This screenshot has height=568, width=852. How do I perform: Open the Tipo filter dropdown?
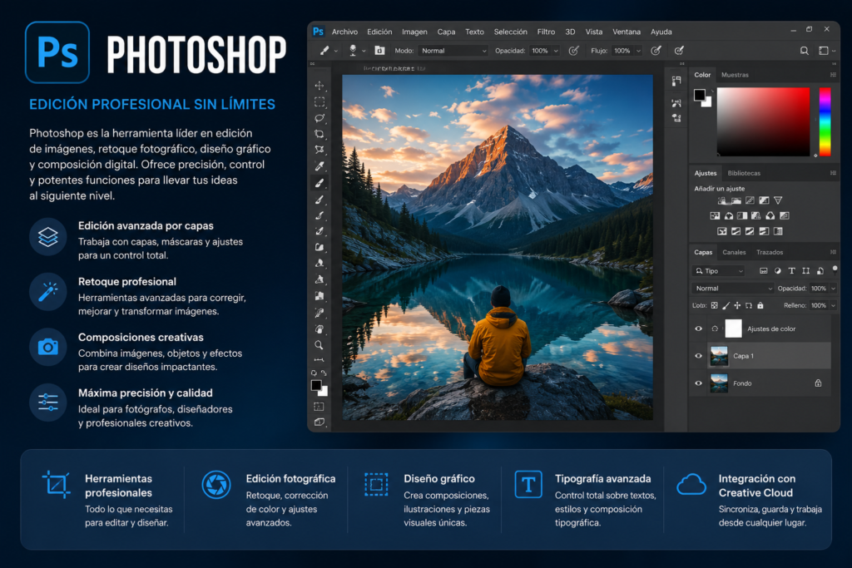click(x=718, y=270)
